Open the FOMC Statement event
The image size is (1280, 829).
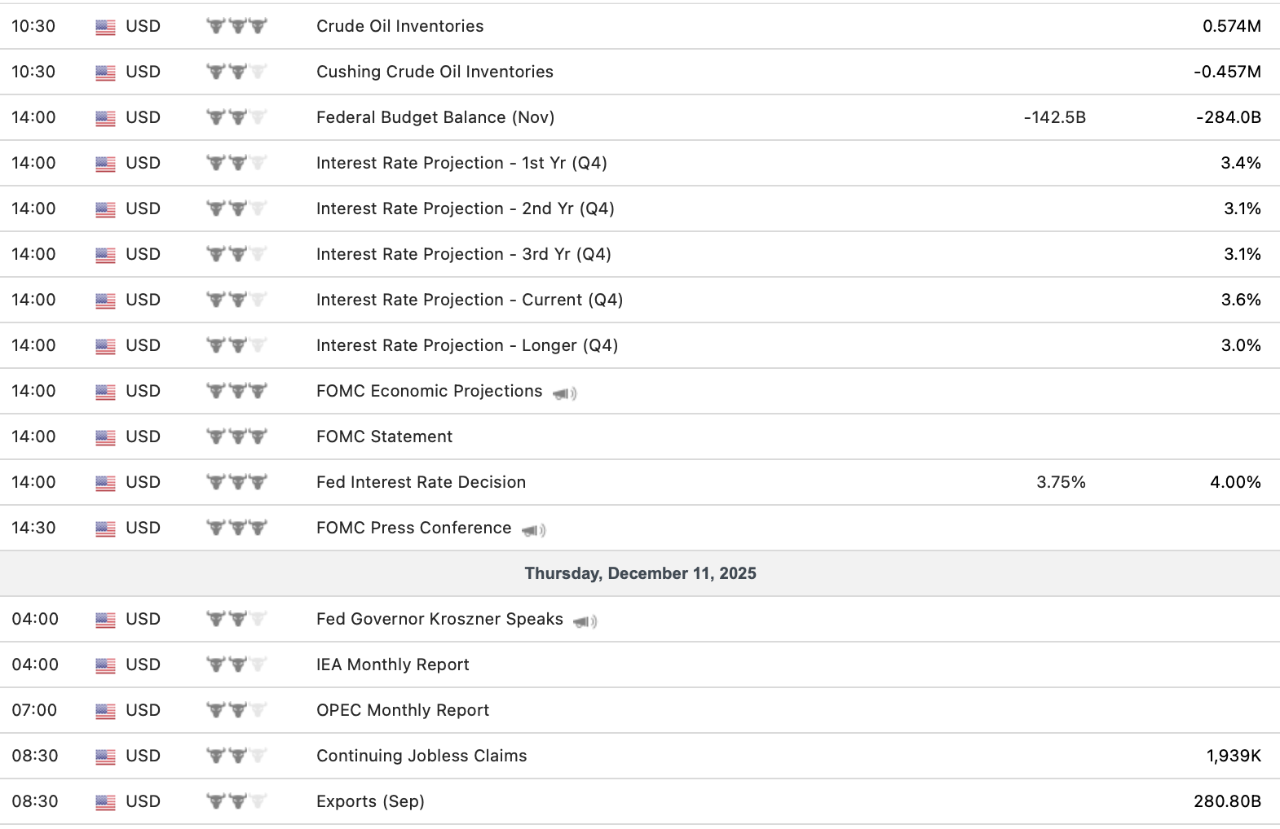coord(384,436)
